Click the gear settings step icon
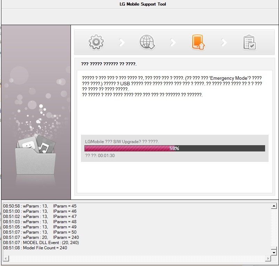279x266 pixels. [96, 42]
